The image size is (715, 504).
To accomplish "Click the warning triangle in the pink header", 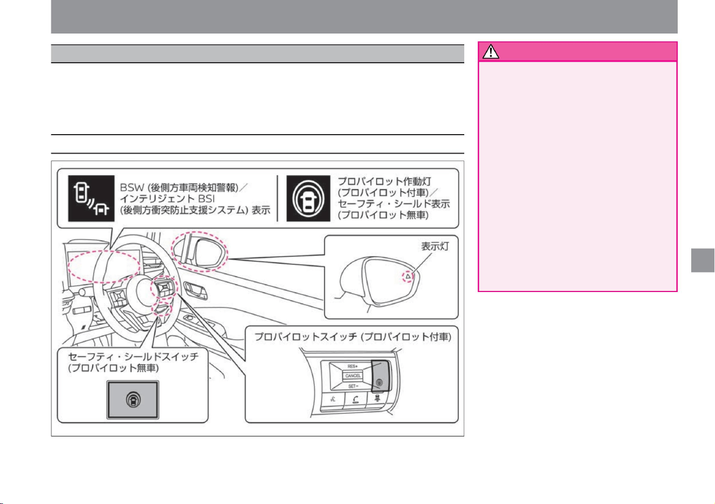I will [x=491, y=52].
